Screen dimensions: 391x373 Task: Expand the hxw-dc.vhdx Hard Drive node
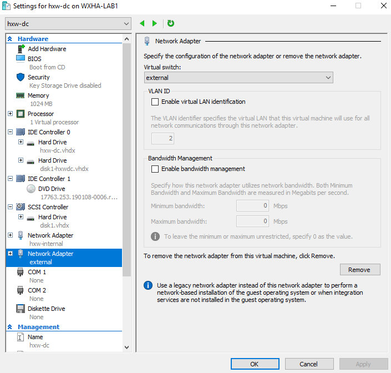(x=21, y=142)
